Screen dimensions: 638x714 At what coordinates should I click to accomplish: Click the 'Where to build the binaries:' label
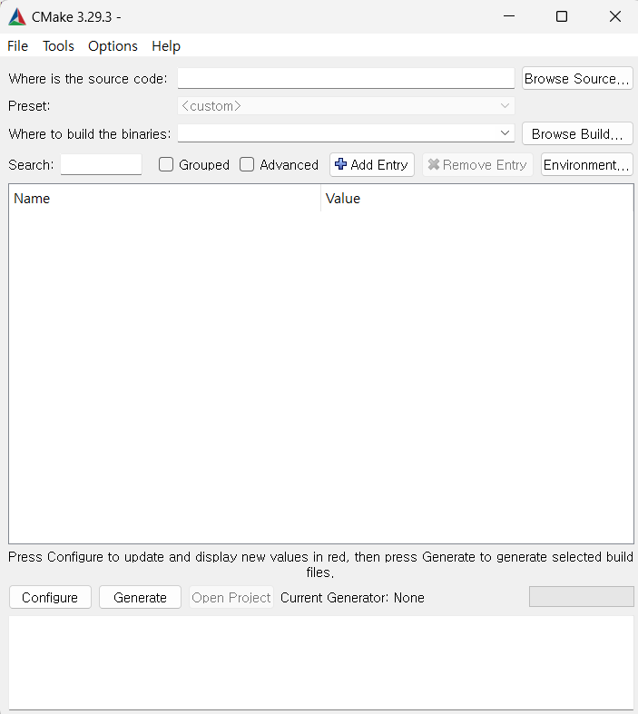click(90, 134)
